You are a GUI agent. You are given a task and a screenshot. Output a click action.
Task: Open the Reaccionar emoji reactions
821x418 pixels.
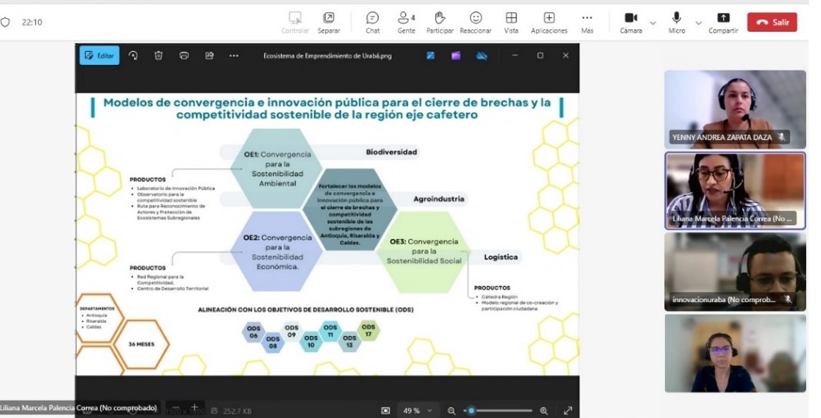(x=475, y=22)
